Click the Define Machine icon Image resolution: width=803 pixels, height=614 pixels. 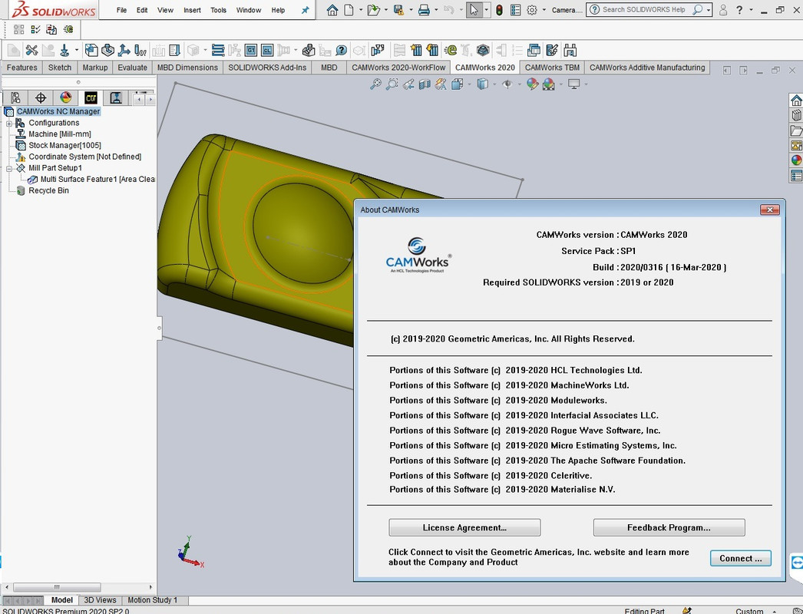[x=64, y=50]
